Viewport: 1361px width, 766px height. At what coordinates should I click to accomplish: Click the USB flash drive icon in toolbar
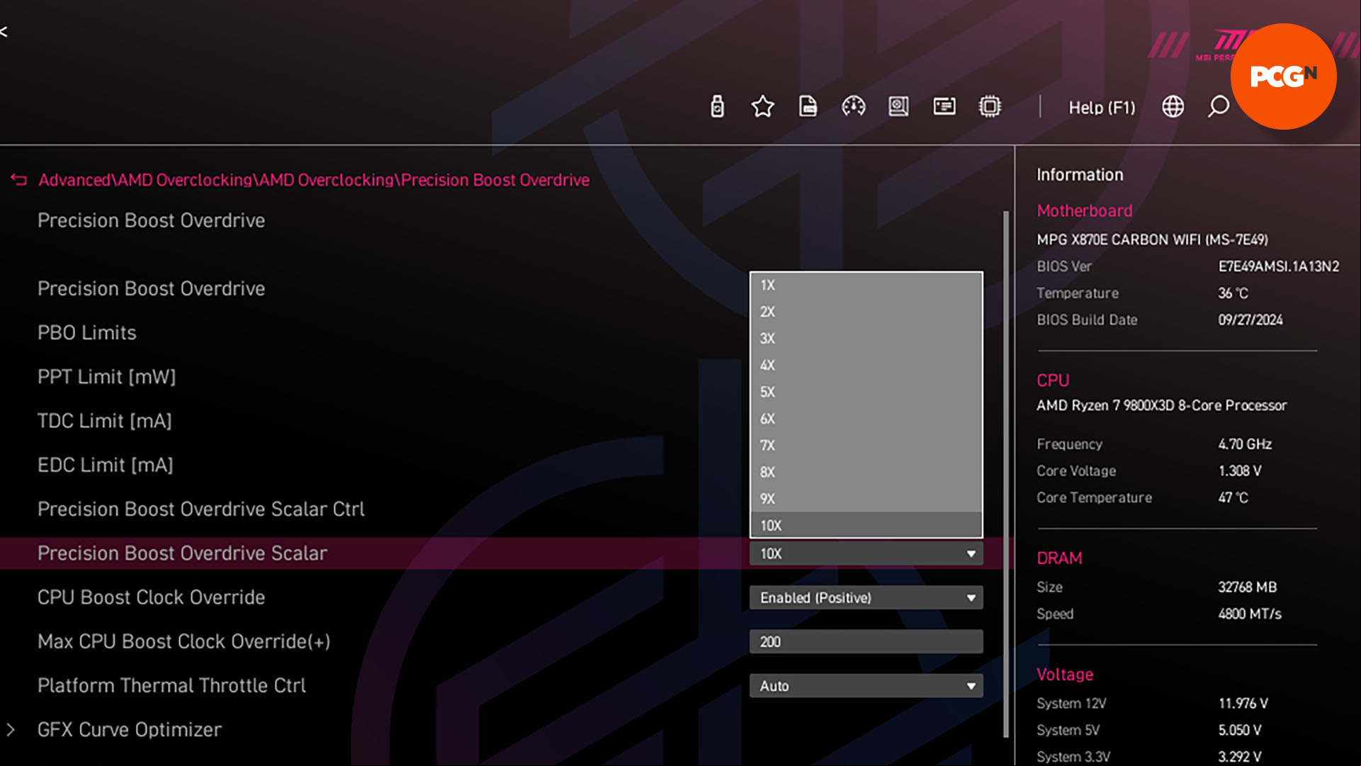(717, 107)
